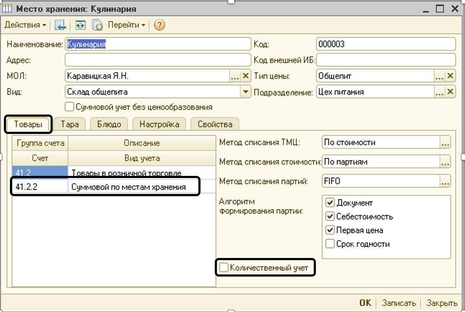Image resolution: width=465 pixels, height=312 pixels.
Task: Click the copy-with-plus toolbar icon
Action: [x=97, y=25]
